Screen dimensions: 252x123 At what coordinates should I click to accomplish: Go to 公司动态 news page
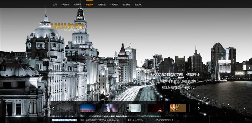point(114,5)
